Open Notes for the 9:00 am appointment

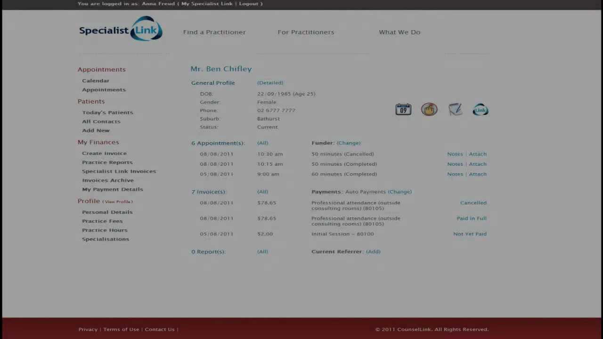point(455,174)
